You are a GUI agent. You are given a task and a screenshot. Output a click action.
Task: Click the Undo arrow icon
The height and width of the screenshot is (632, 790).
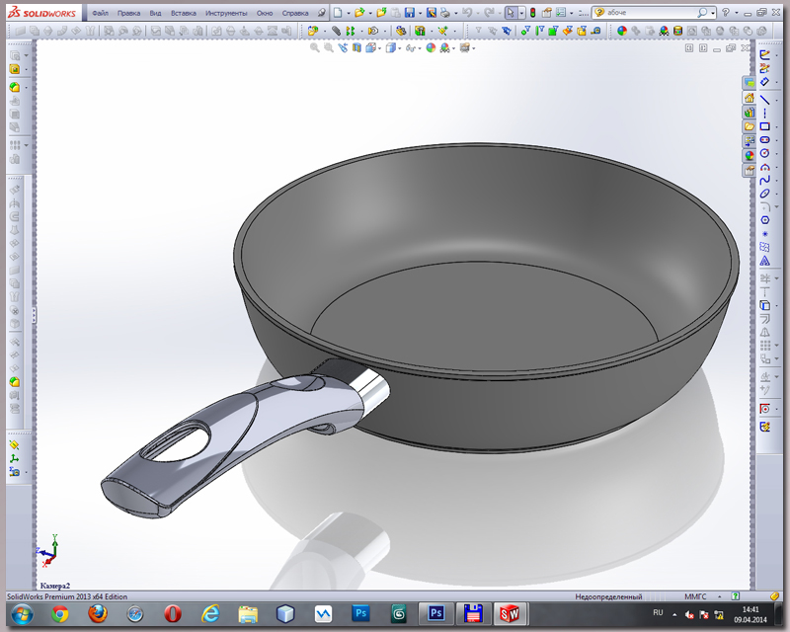coord(467,13)
